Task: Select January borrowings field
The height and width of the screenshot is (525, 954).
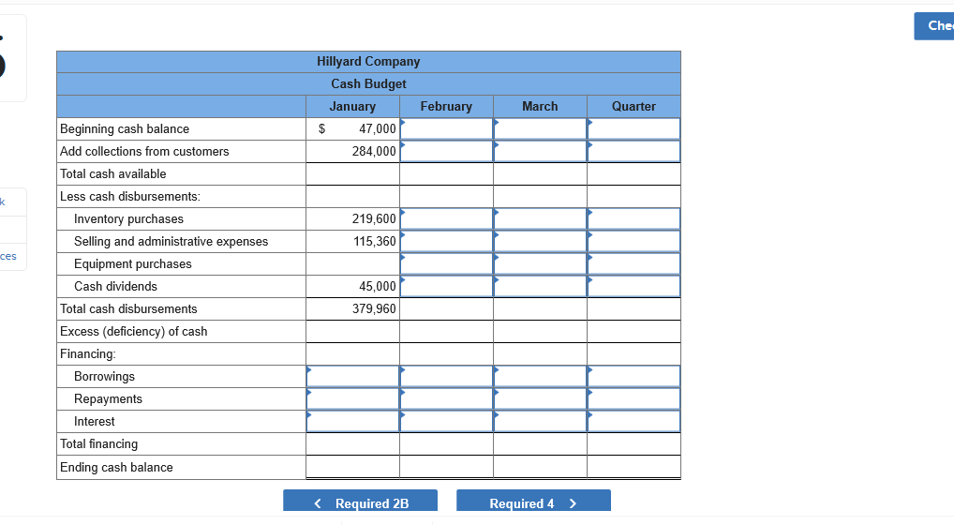Action: (x=353, y=377)
